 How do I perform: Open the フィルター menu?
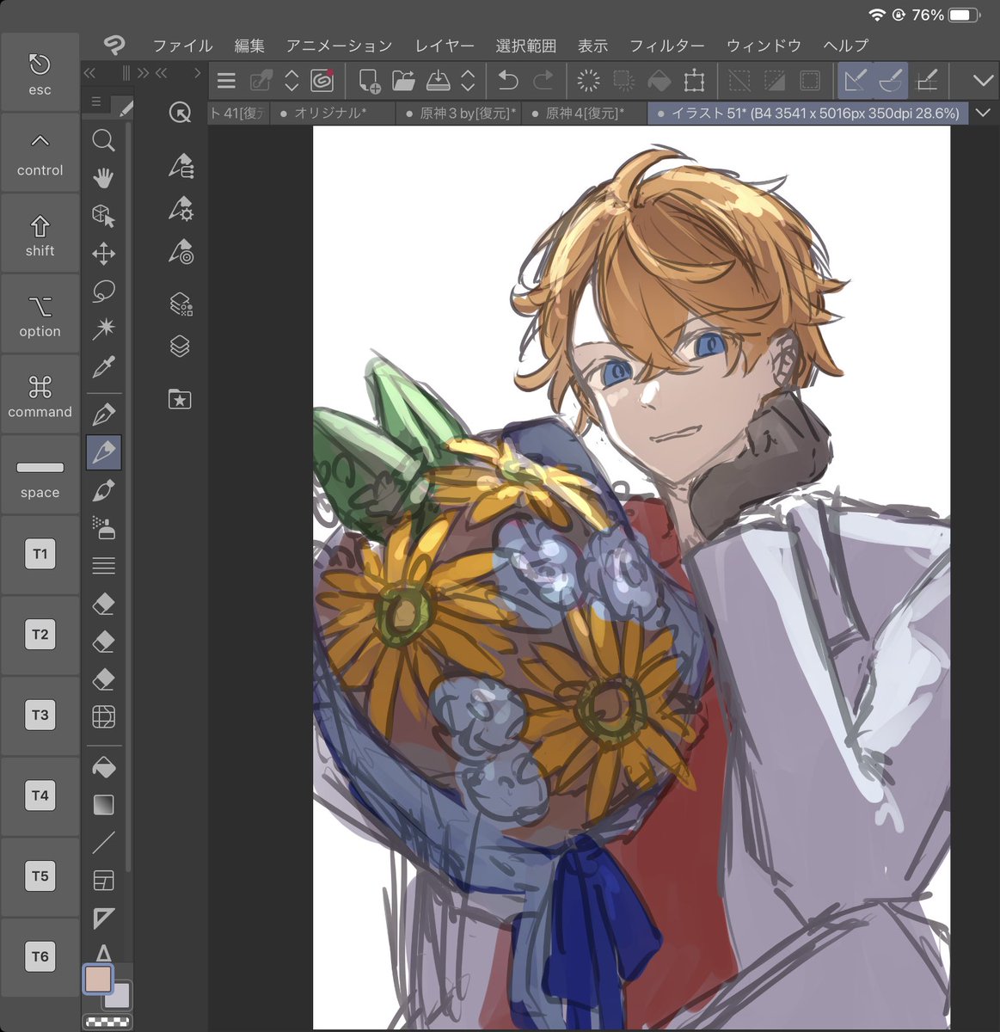pos(666,46)
